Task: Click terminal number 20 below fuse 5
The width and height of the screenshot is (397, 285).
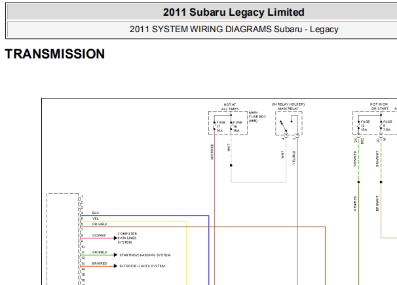Action: pyautogui.click(x=378, y=140)
